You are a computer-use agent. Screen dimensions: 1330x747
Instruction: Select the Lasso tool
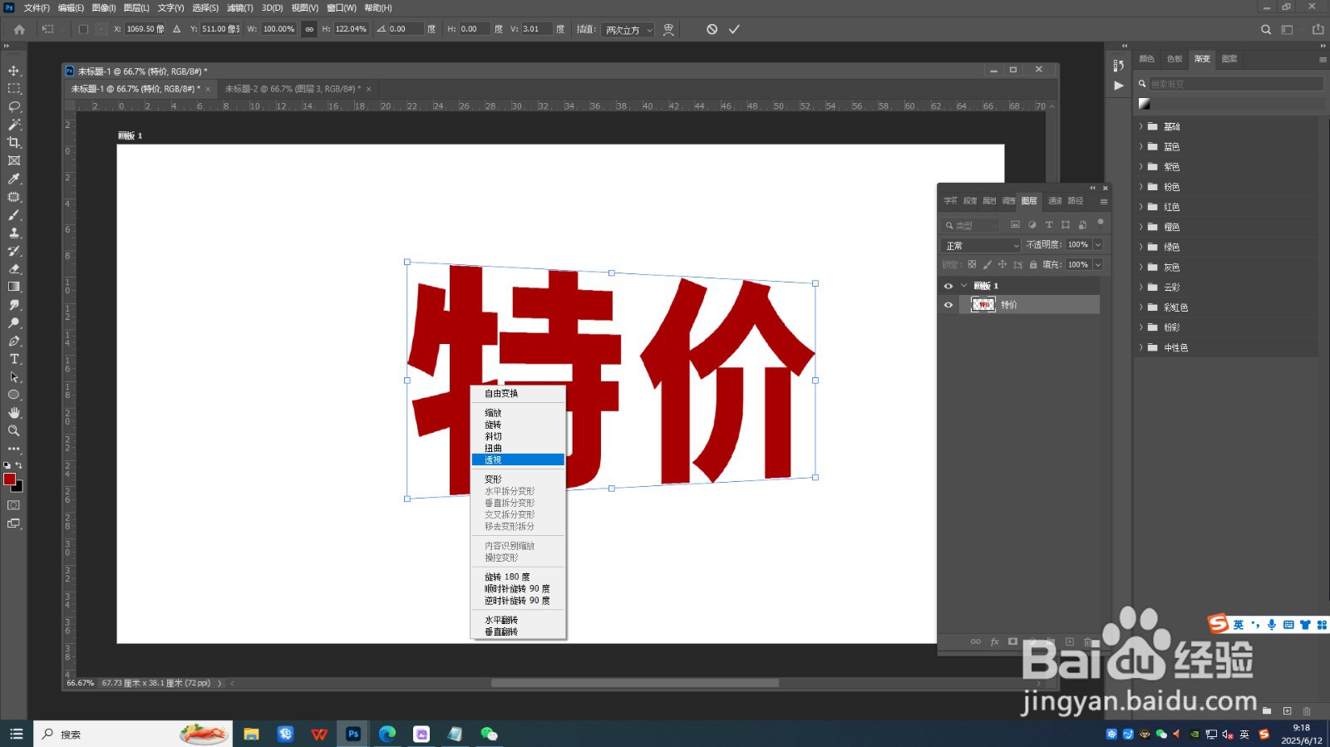[x=14, y=106]
